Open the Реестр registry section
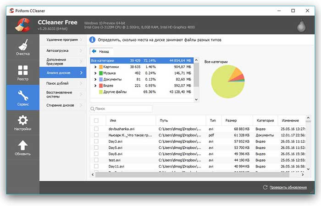The height and width of the screenshot is (206, 321). (23, 72)
